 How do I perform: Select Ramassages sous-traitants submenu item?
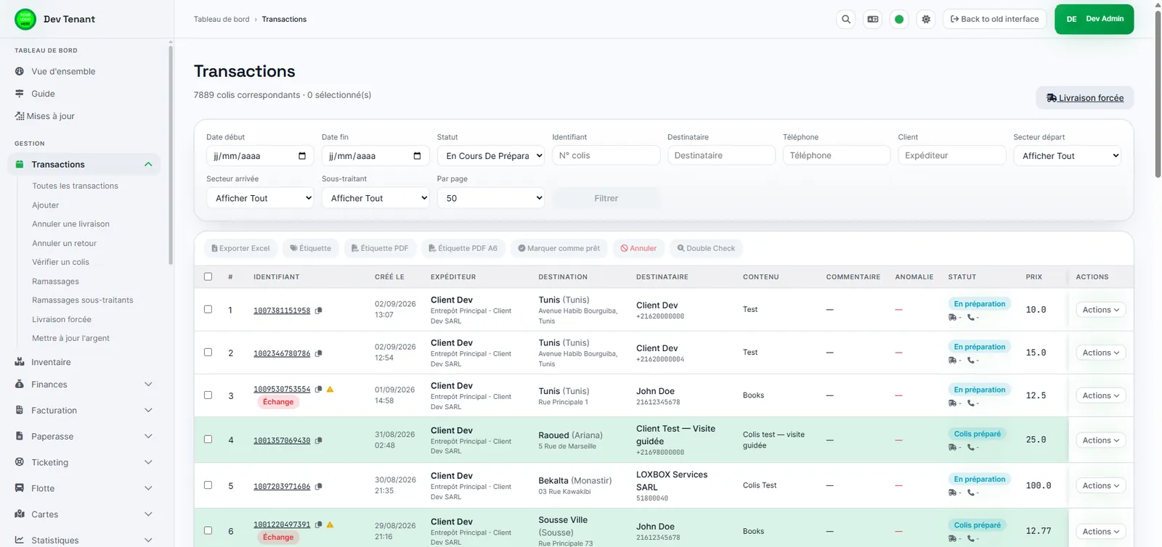[x=82, y=300]
